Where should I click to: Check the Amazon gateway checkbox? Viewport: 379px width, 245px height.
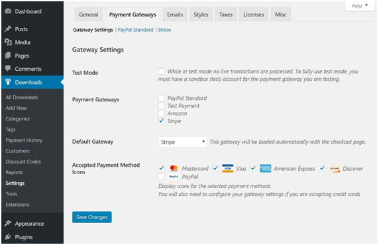coord(161,113)
